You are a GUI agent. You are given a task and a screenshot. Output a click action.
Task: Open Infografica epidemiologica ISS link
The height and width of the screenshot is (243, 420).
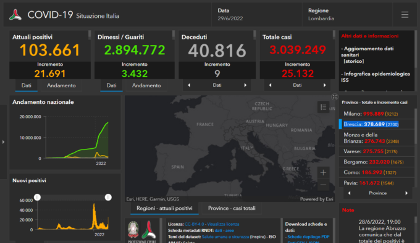(376, 77)
